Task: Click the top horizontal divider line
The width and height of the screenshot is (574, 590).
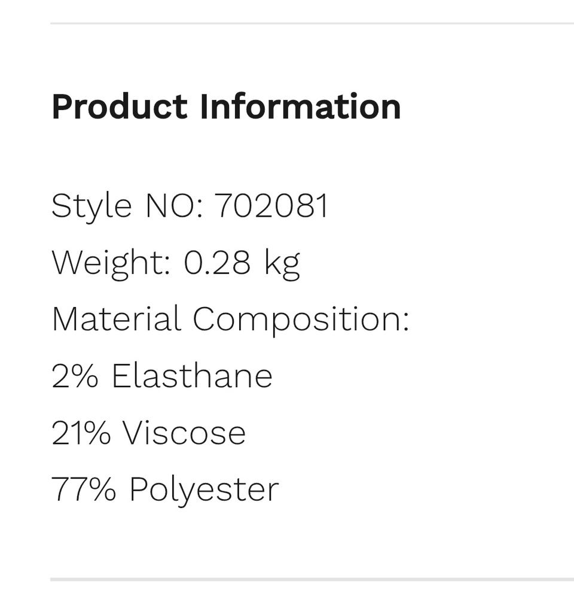Action: tap(312, 23)
